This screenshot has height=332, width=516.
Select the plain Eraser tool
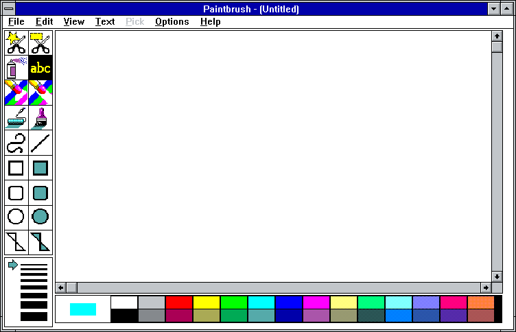(40, 93)
